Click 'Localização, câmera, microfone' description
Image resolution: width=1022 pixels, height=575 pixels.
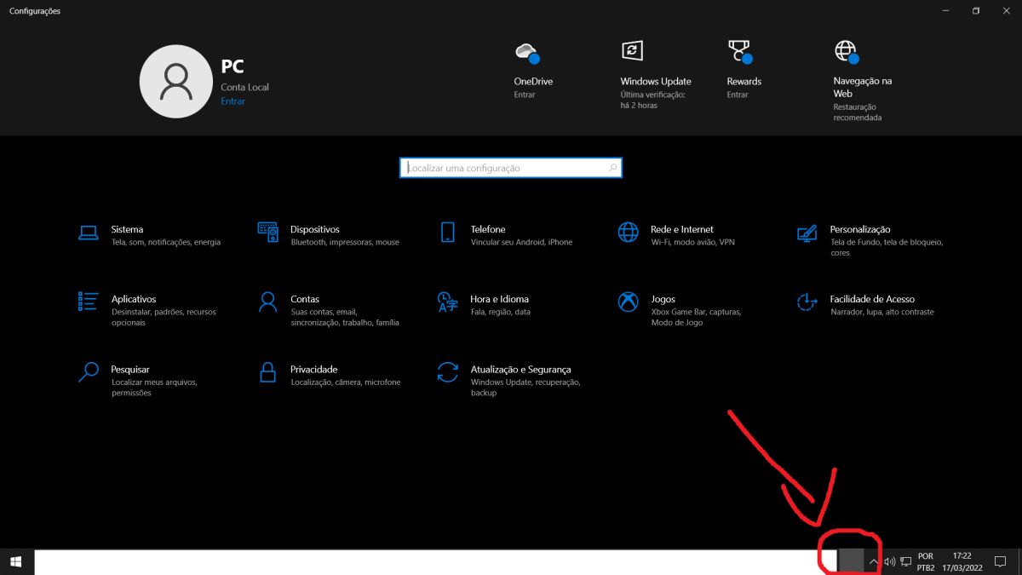click(346, 382)
